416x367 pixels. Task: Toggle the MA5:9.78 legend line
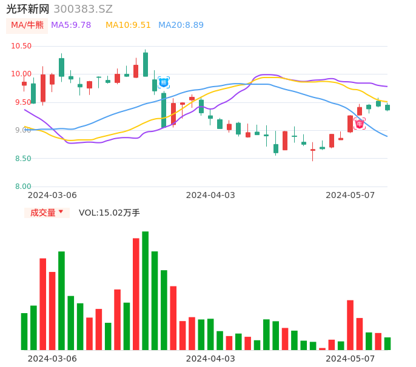(71, 25)
